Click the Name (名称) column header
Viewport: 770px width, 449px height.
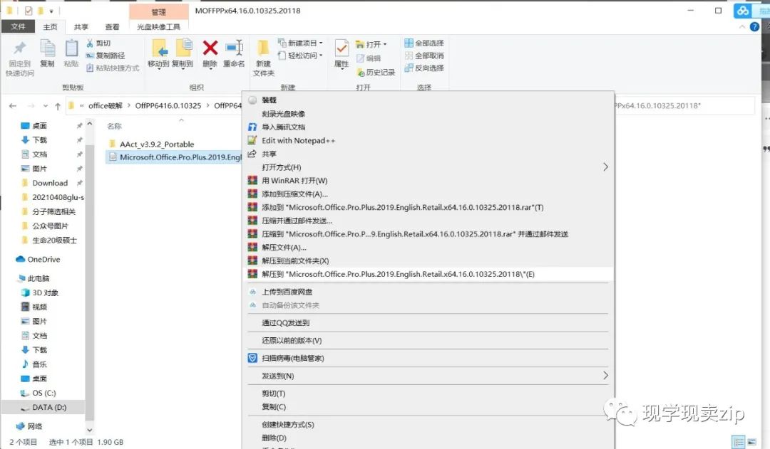point(114,127)
